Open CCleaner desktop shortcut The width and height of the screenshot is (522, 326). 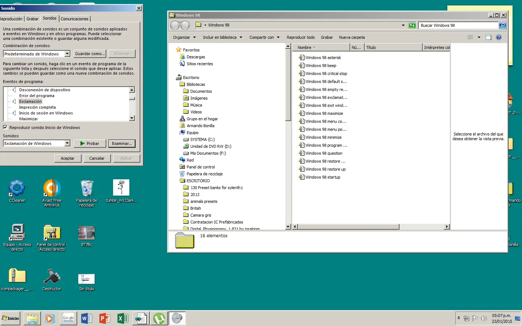pyautogui.click(x=17, y=191)
